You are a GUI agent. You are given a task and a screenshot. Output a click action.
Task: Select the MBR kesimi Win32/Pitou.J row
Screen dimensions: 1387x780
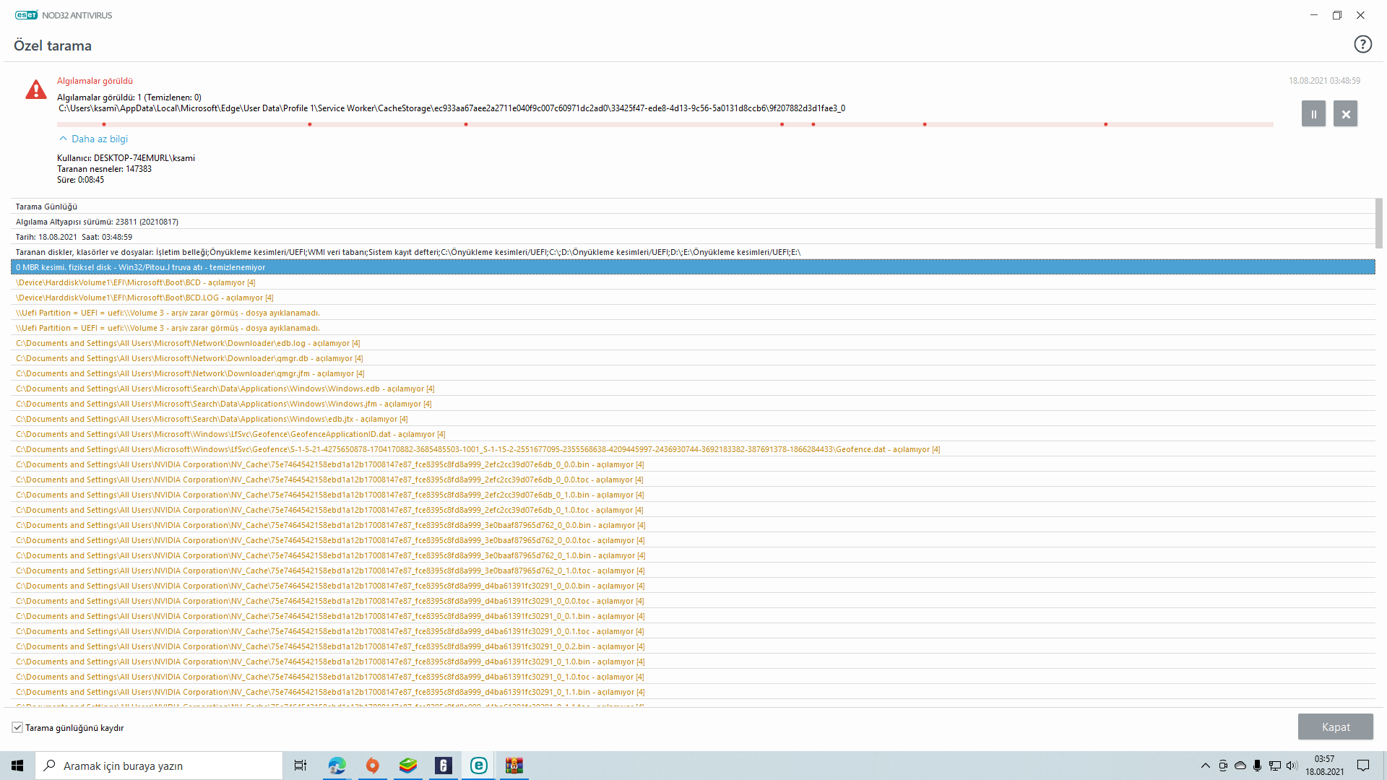pyautogui.click(x=693, y=267)
